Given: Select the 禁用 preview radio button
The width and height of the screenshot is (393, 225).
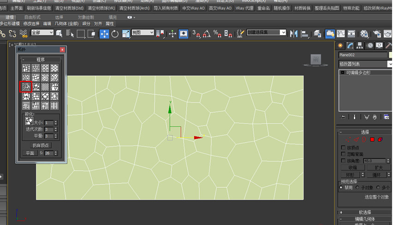Looking at the screenshot, I should click(341, 187).
